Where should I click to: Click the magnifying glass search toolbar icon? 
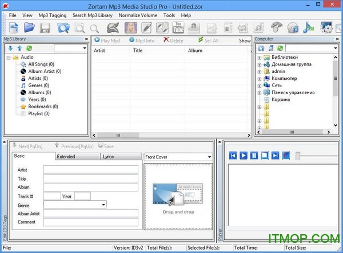pyautogui.click(x=94, y=28)
